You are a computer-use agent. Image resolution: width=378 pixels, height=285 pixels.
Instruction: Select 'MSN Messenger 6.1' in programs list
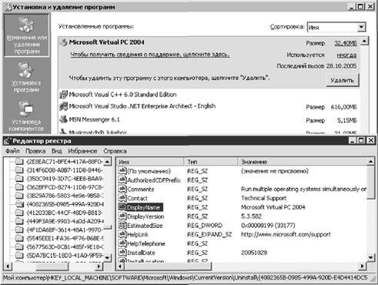tap(94, 119)
